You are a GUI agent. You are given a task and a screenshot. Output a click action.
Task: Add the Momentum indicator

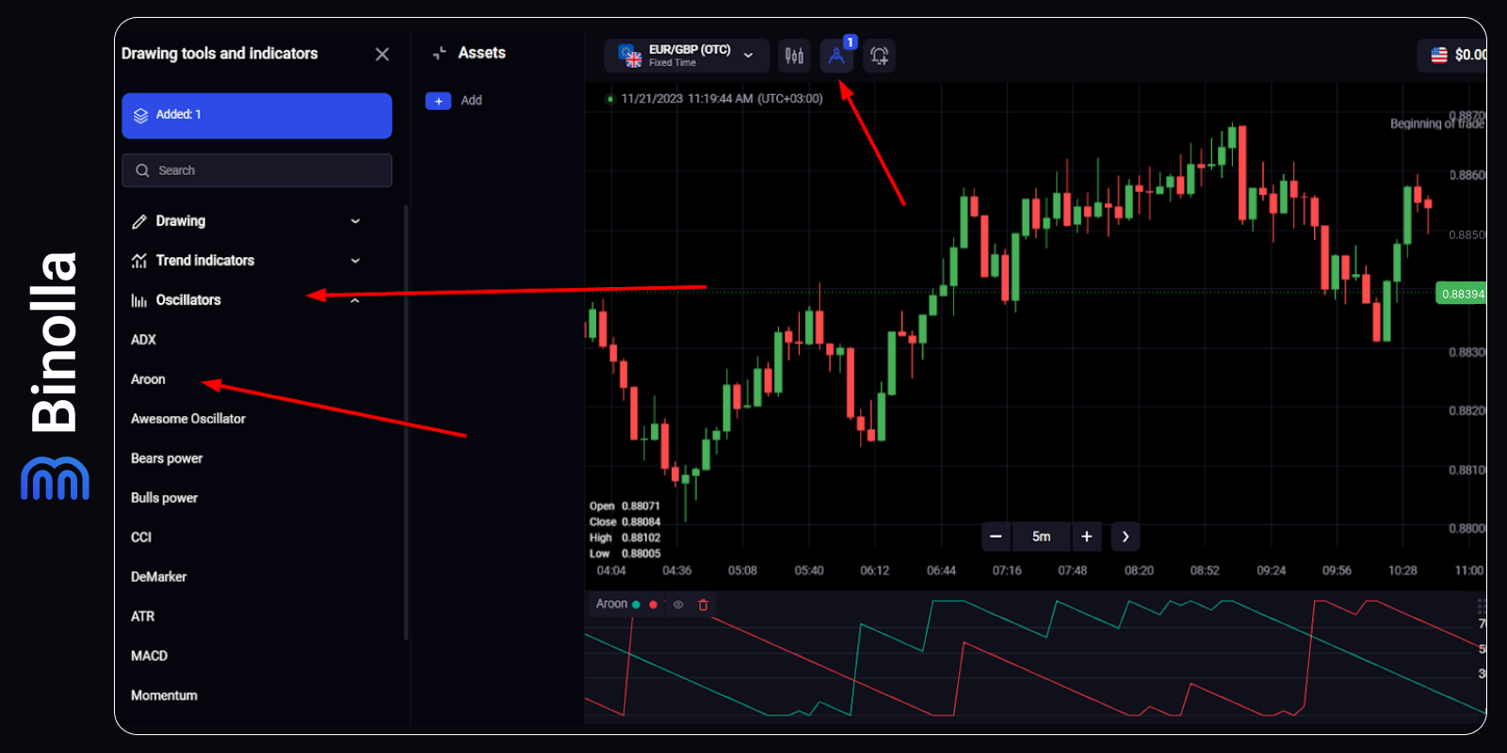[164, 696]
